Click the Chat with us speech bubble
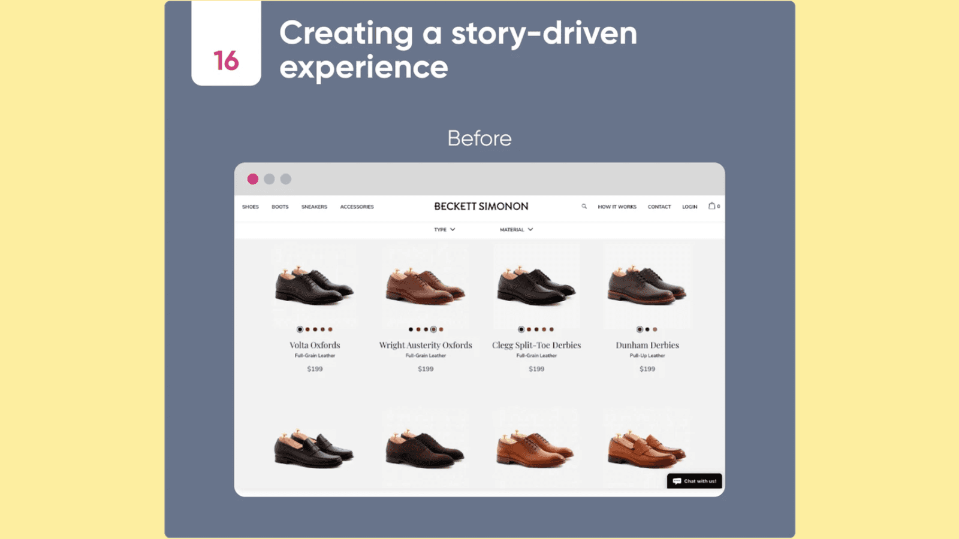This screenshot has width=959, height=539. (x=694, y=481)
